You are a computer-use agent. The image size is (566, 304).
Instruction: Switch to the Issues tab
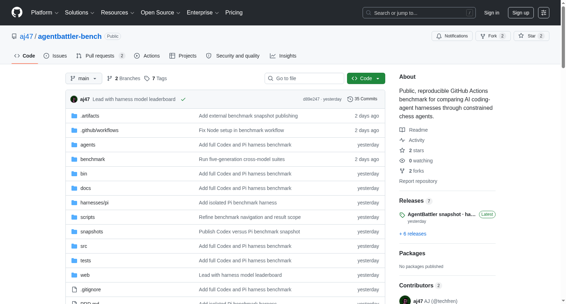point(55,56)
